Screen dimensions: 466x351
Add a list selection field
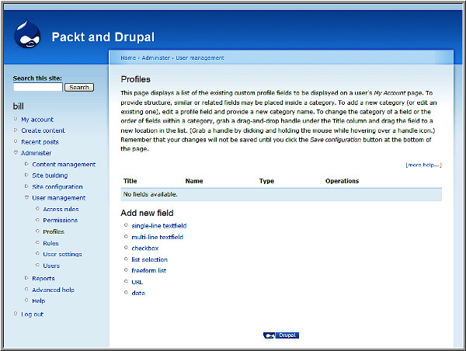click(x=149, y=259)
